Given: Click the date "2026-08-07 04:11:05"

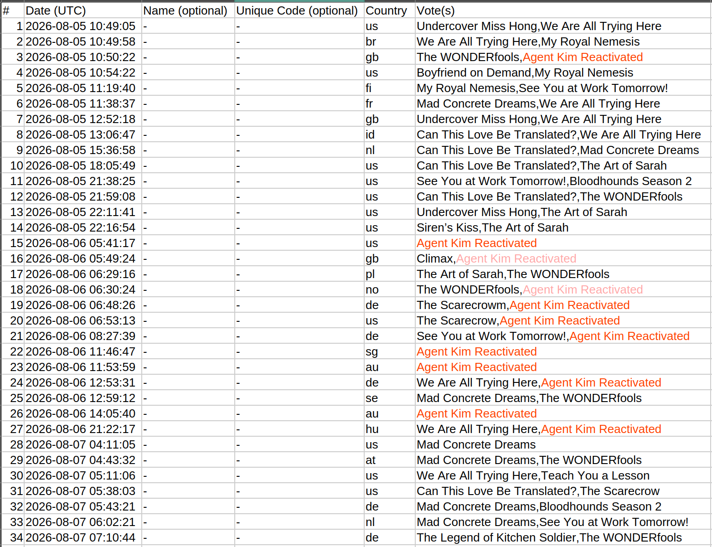Looking at the screenshot, I should 83,444.
